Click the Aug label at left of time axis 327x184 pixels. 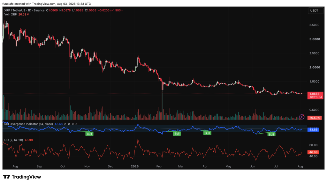pyautogui.click(x=15, y=166)
